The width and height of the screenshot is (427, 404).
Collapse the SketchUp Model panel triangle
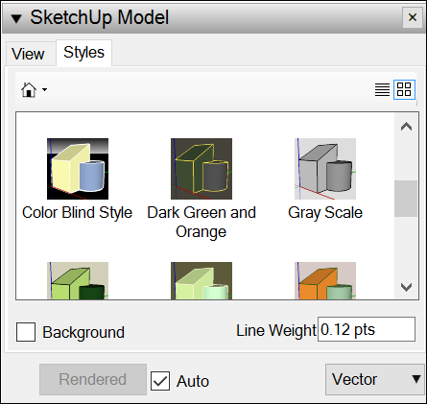pyautogui.click(x=16, y=18)
